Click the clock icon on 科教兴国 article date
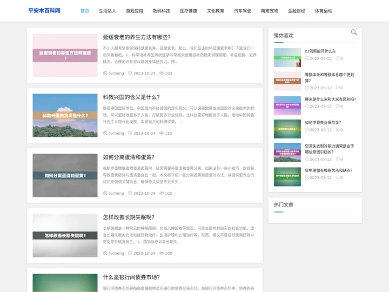 pos(130,133)
